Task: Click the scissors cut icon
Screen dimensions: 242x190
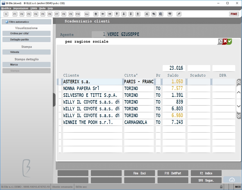Action: (147, 14)
